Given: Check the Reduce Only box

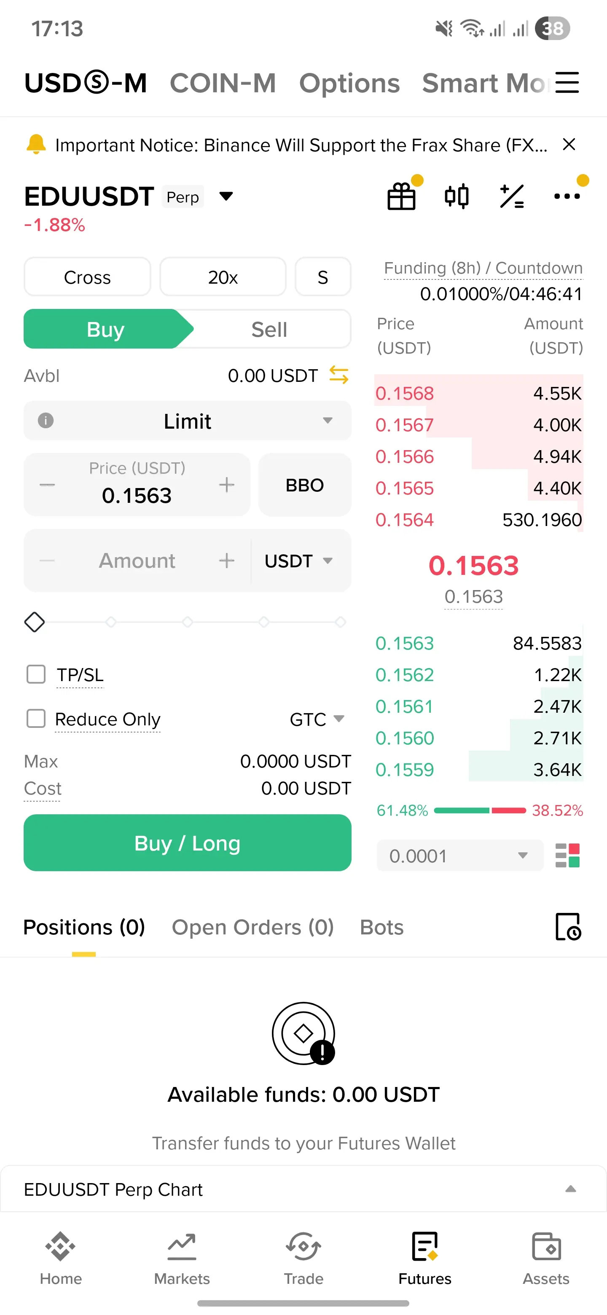Looking at the screenshot, I should (x=36, y=719).
